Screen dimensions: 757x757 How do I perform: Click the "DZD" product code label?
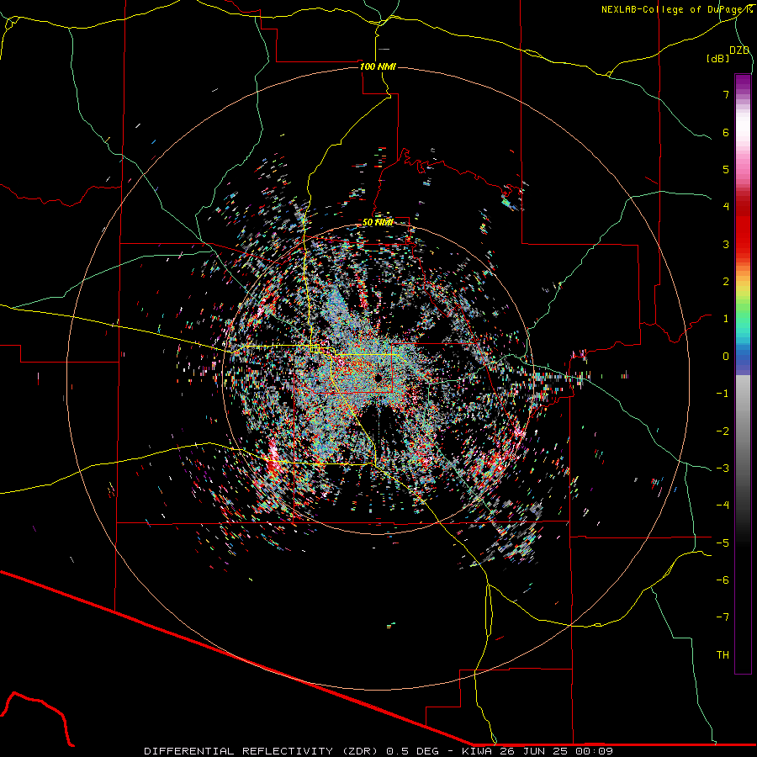coord(739,50)
